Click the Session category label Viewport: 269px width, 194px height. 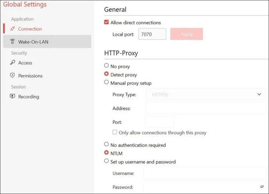(19, 87)
